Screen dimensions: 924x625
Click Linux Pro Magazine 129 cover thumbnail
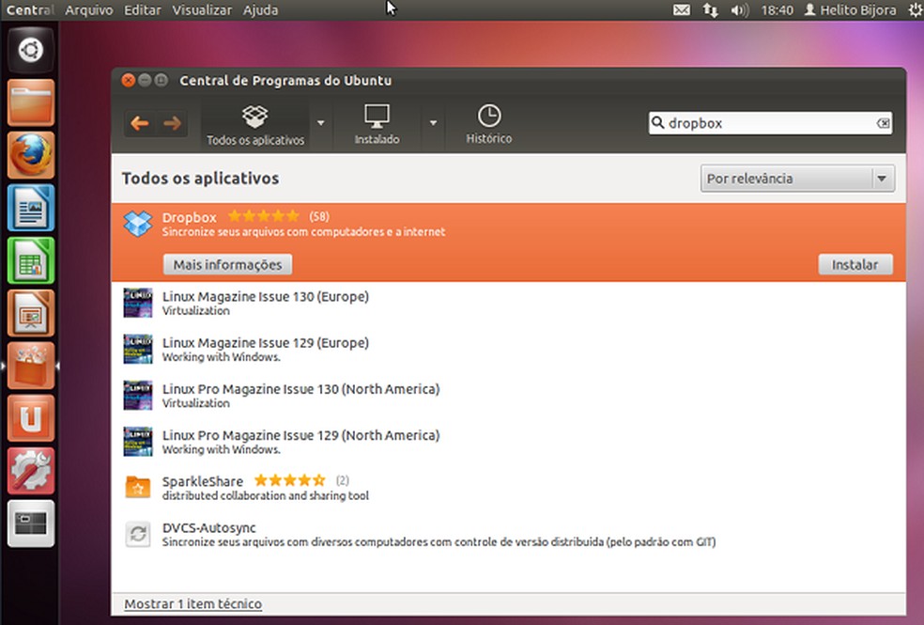coord(138,442)
